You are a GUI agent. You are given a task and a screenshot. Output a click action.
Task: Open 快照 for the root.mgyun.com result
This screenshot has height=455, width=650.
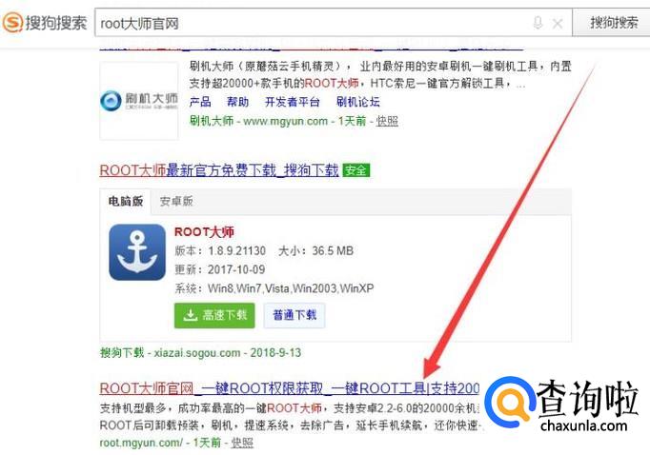click(x=242, y=443)
